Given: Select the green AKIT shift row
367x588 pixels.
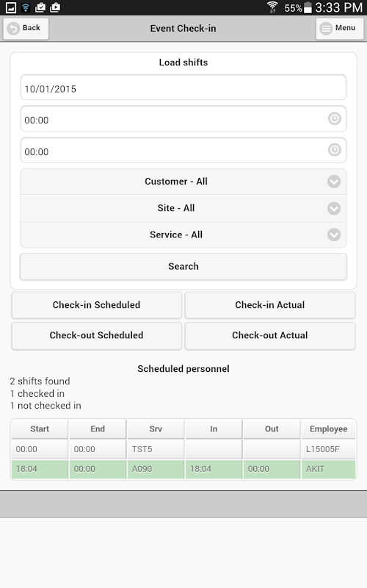Looking at the screenshot, I should [183, 469].
